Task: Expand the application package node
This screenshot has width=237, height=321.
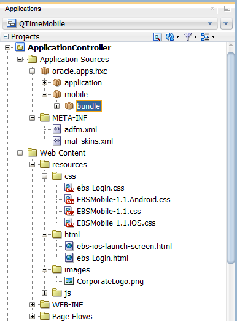Action: tap(44, 83)
